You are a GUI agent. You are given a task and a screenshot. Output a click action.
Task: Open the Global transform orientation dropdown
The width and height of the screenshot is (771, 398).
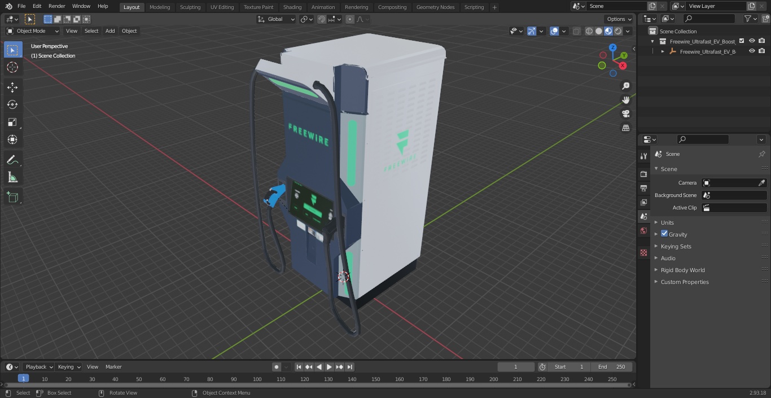(x=277, y=19)
